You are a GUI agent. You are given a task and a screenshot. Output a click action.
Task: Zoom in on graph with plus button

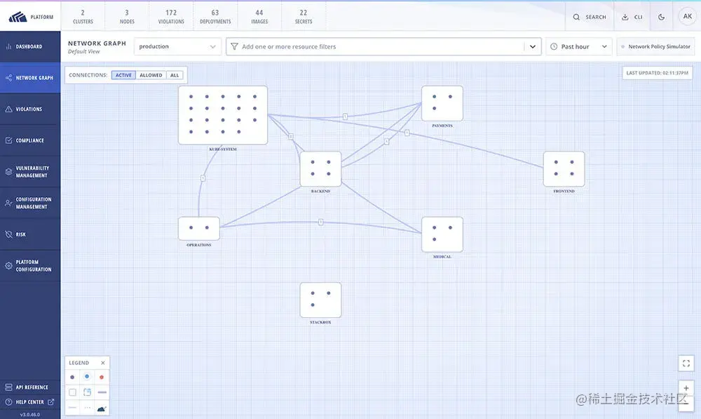[x=686, y=388]
